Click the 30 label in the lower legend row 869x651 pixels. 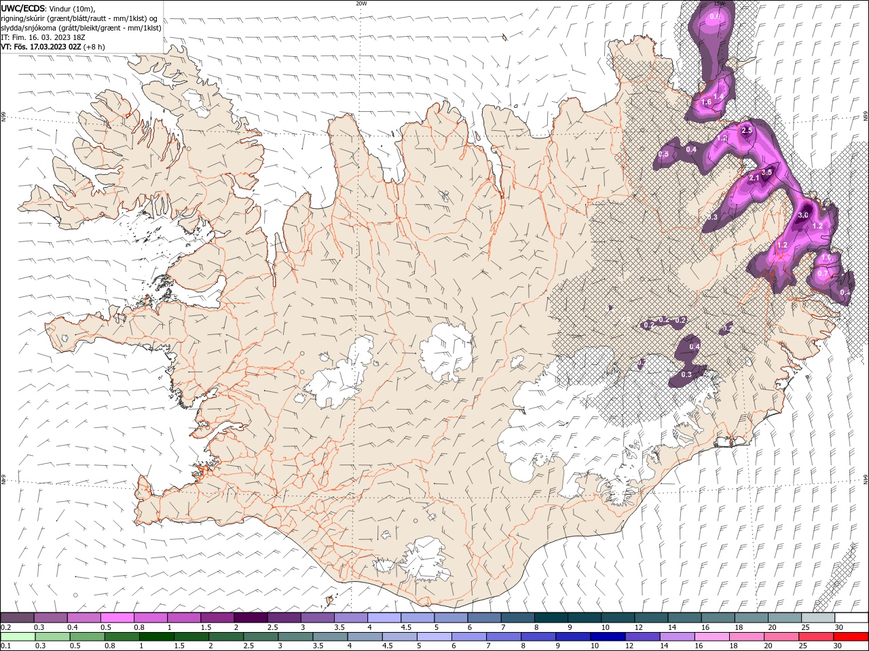click(838, 646)
